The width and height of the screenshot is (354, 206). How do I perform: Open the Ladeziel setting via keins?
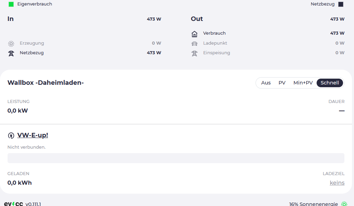point(337,183)
